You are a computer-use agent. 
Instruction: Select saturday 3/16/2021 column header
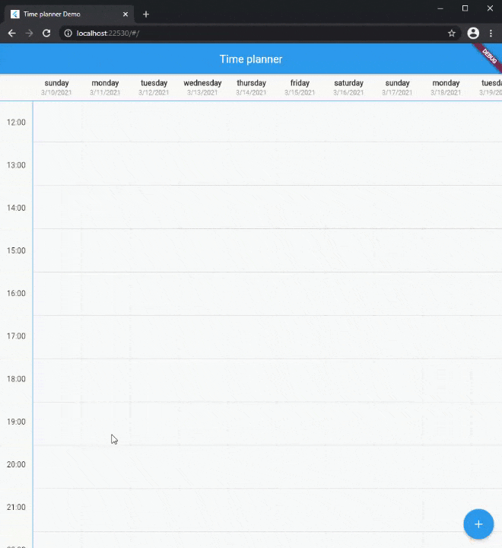pos(348,88)
